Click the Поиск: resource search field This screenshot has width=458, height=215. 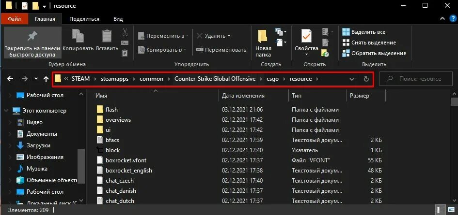(416, 79)
